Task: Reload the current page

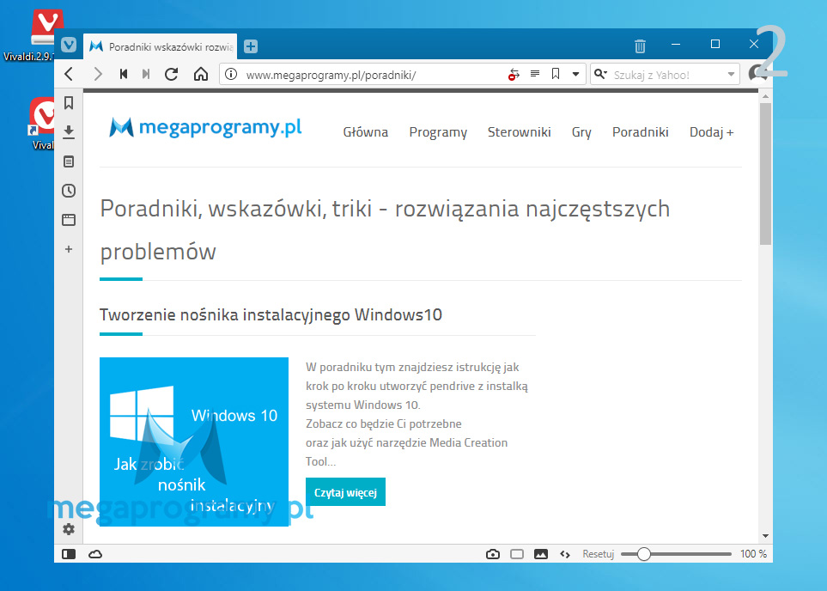Action: (x=172, y=74)
